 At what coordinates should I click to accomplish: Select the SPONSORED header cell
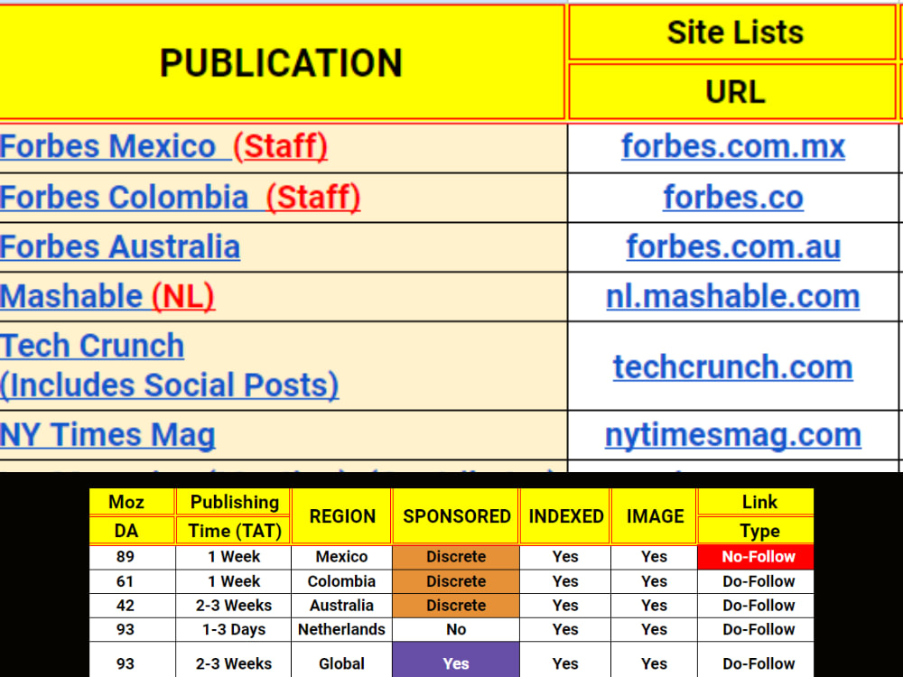455,515
